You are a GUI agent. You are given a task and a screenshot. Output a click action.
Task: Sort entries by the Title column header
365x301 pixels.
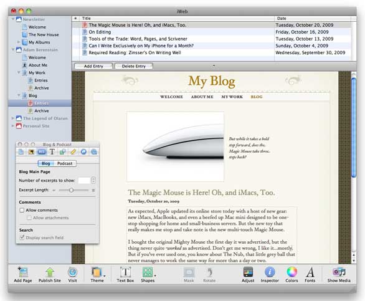coord(177,19)
